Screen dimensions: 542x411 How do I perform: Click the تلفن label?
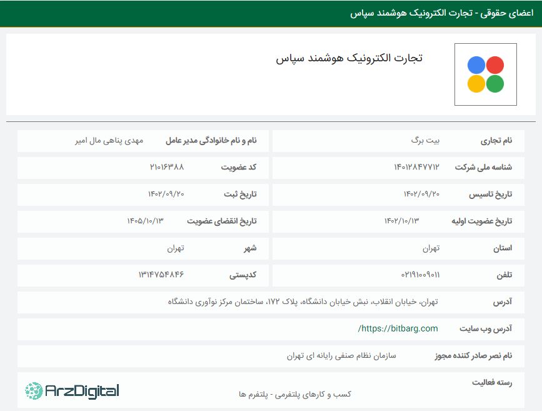tap(504, 275)
